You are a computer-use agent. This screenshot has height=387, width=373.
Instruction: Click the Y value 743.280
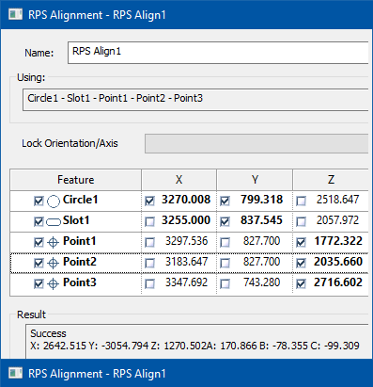click(x=262, y=282)
